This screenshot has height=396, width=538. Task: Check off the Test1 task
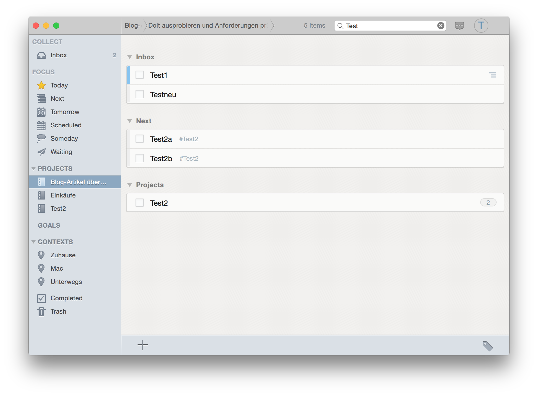tap(140, 75)
